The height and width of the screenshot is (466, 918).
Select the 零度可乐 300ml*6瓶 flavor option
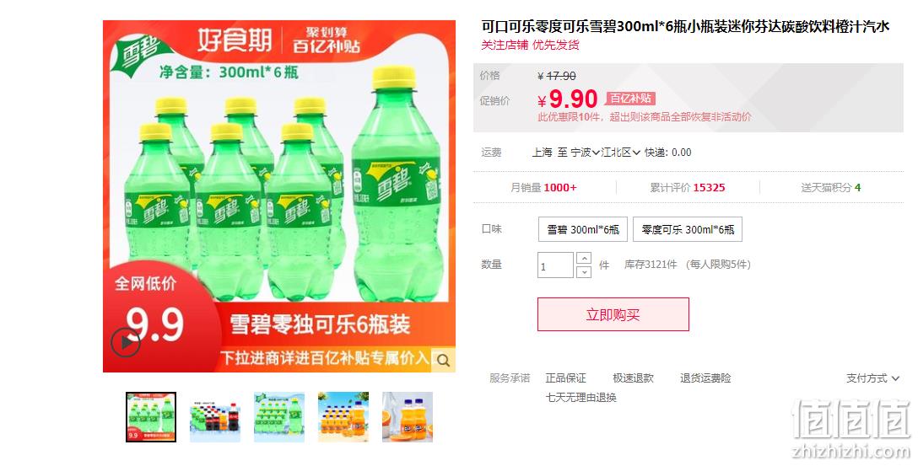click(688, 229)
